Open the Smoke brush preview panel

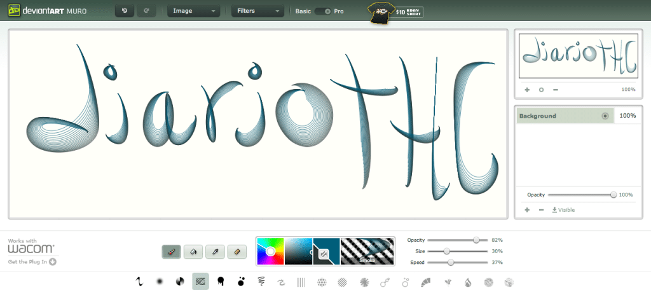(x=367, y=251)
